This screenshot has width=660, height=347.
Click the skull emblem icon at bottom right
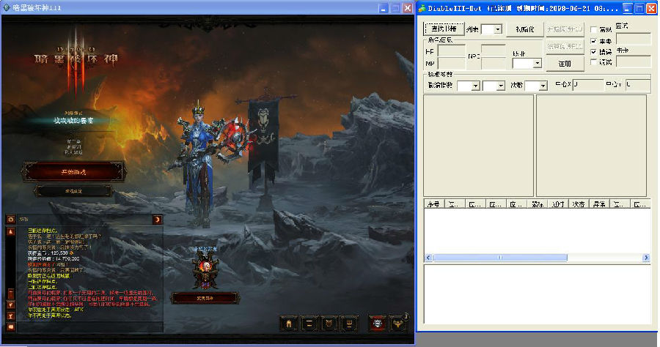377,323
